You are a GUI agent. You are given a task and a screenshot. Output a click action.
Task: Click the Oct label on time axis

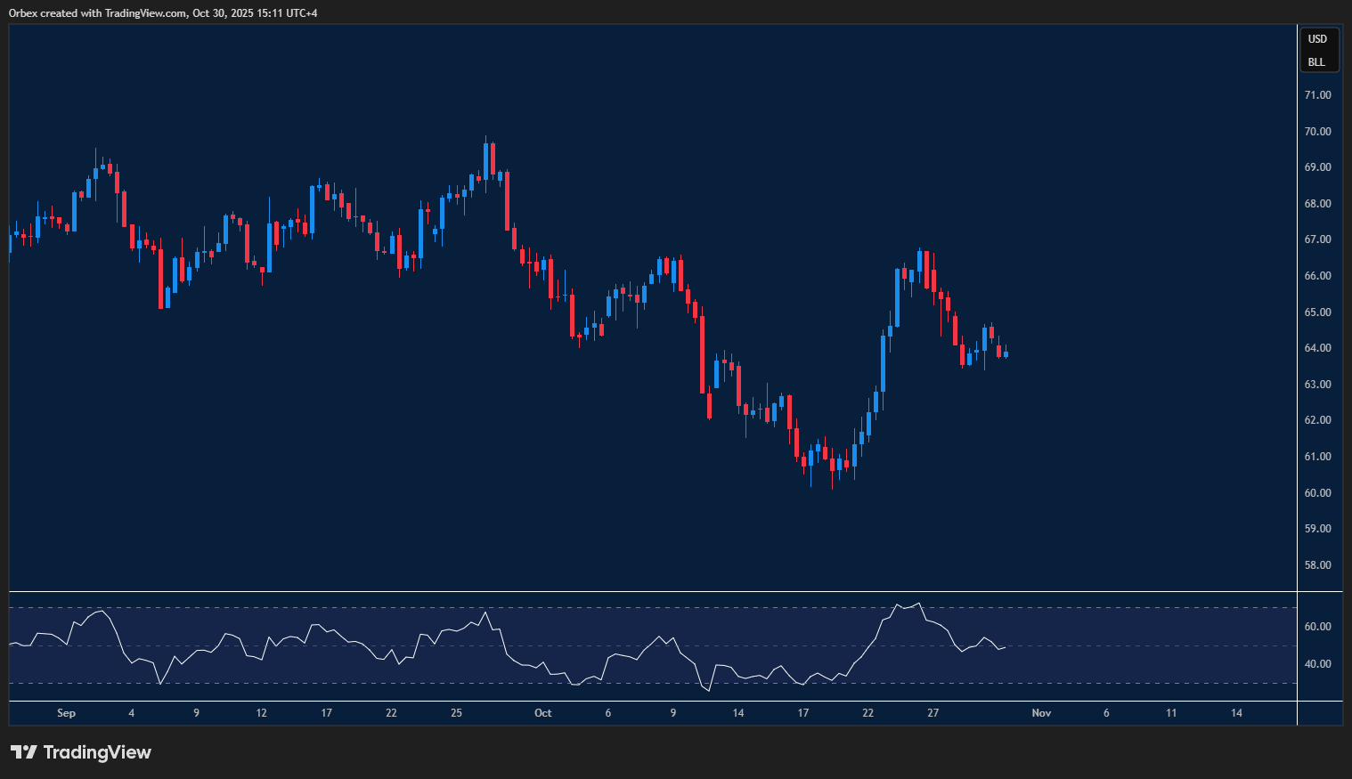[x=542, y=713]
